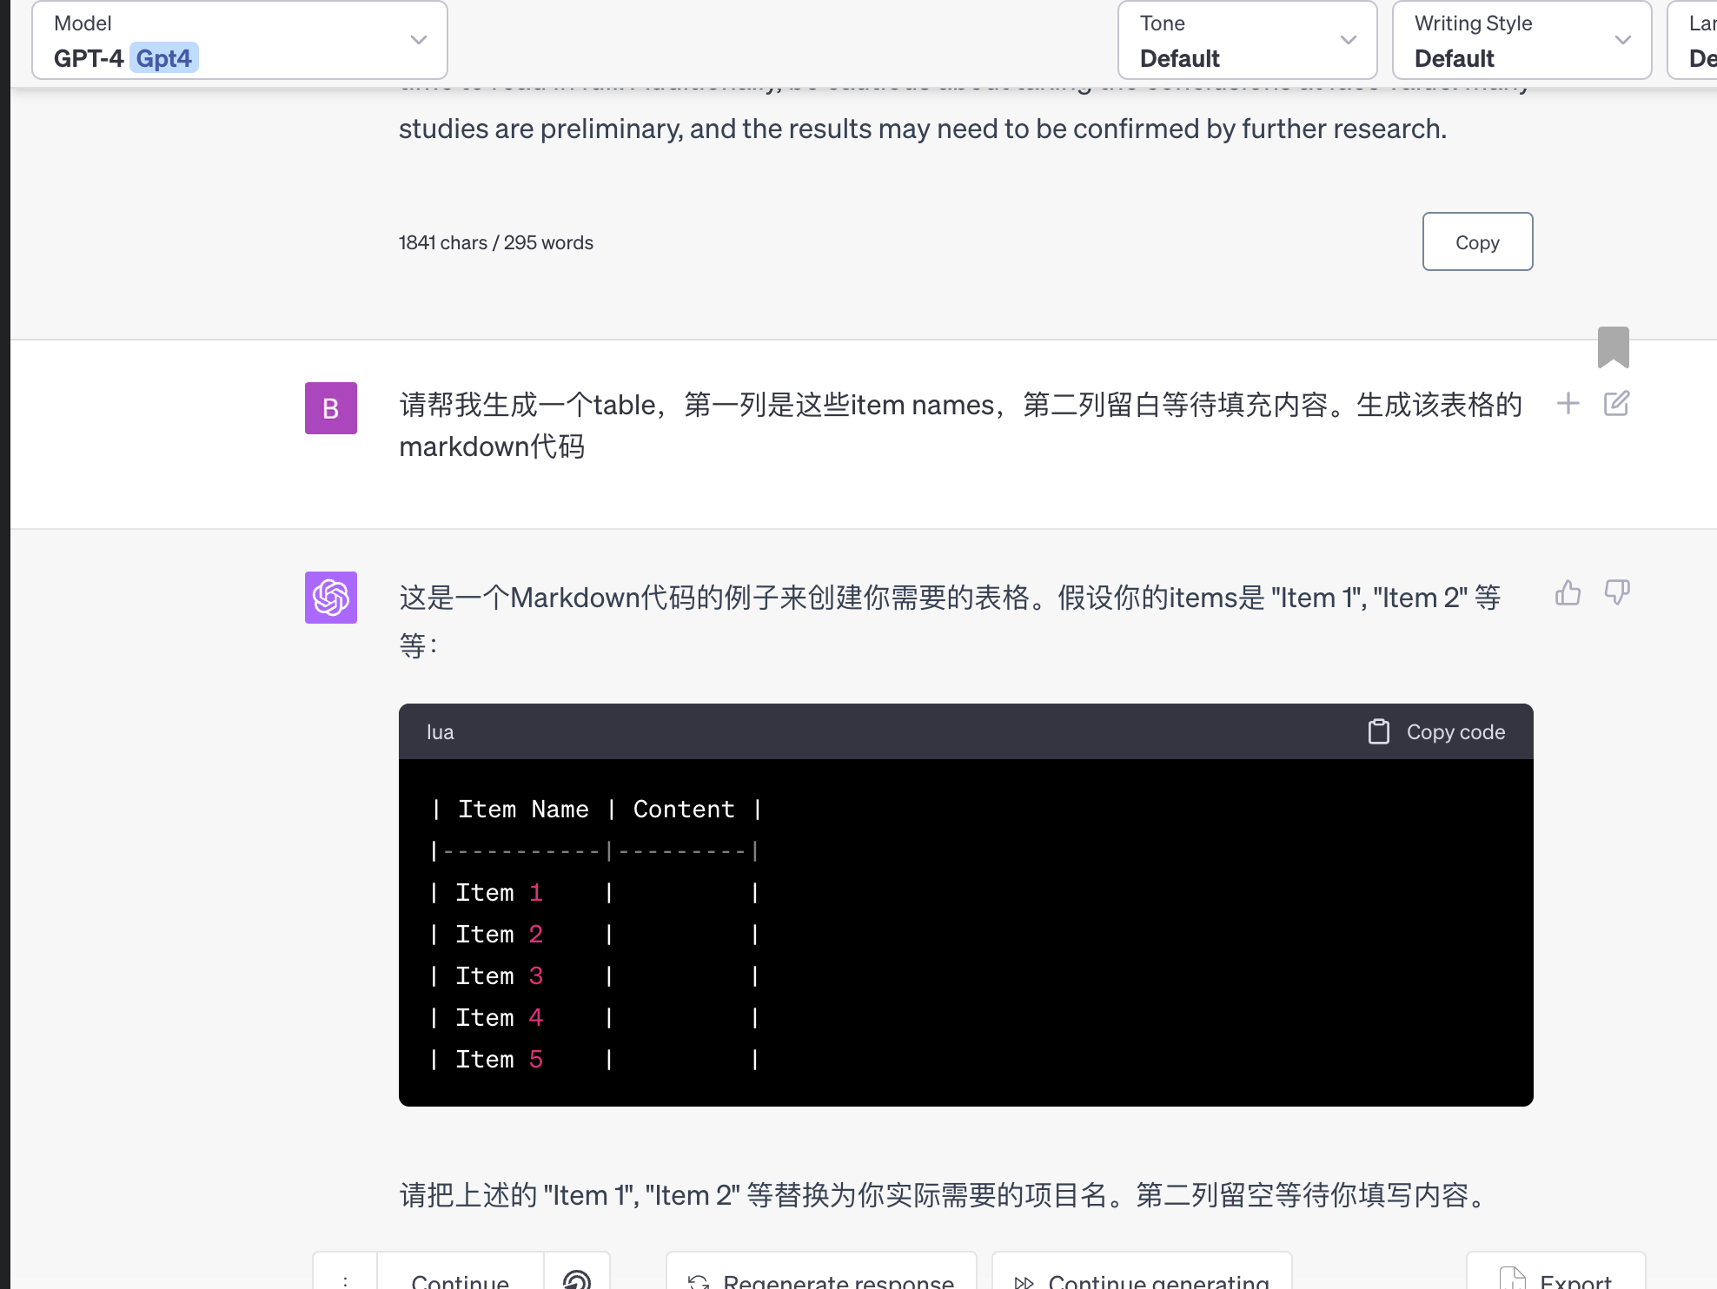Click the clipboard icon next to Copy code
Screen dimensions: 1717x1289
(x=1379, y=731)
